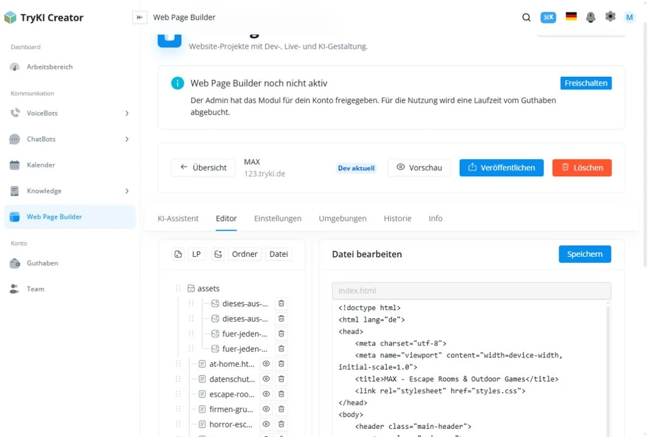Switch language via the German flag
Screen dimensions: 648x437
[571, 16]
